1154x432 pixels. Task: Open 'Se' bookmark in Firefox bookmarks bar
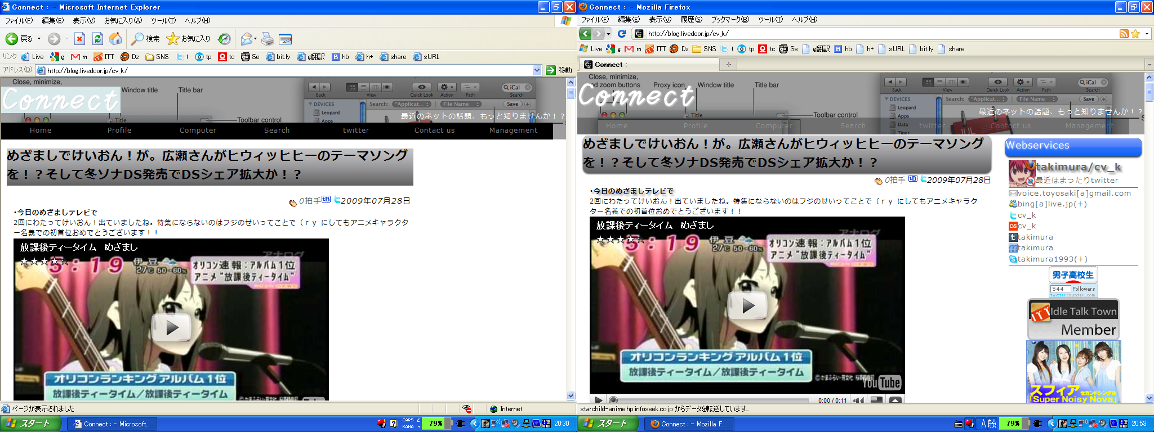(788, 49)
